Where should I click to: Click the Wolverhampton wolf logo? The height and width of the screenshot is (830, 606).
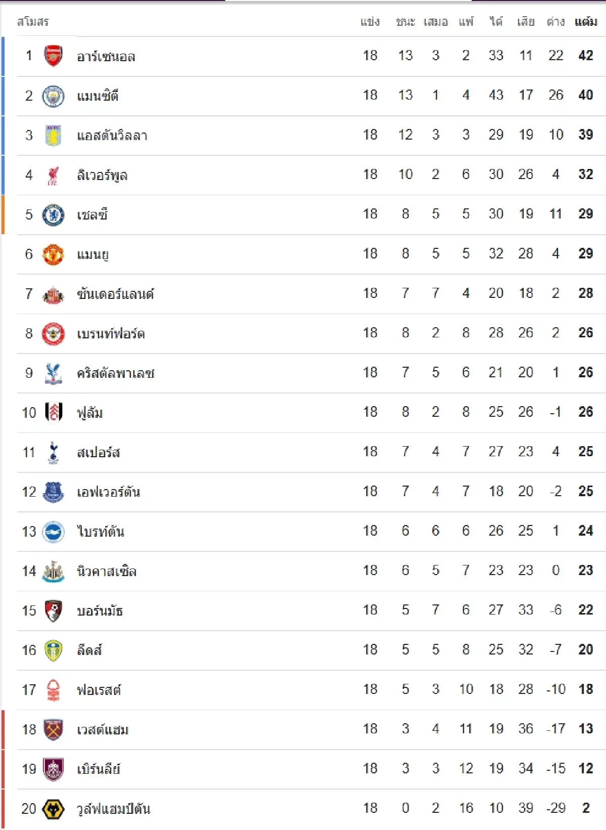click(x=53, y=809)
